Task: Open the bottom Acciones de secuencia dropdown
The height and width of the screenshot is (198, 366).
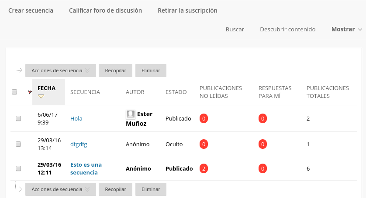Action: point(60,189)
